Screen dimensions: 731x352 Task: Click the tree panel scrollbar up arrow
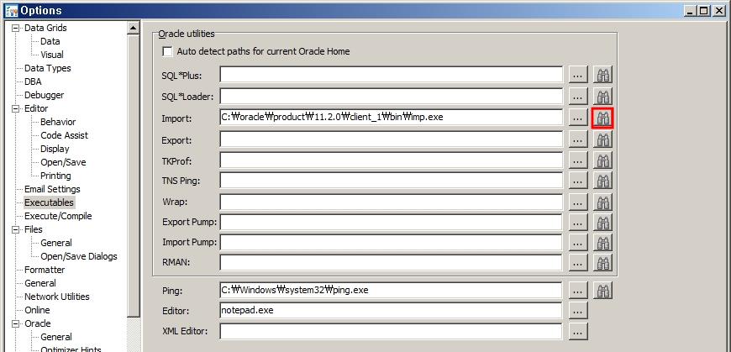pyautogui.click(x=133, y=29)
